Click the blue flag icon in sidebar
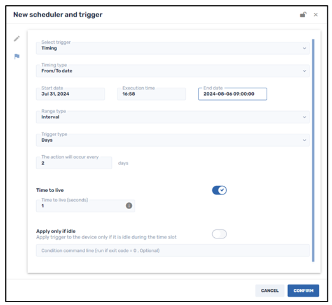The width and height of the screenshot is (332, 305). coord(17,57)
